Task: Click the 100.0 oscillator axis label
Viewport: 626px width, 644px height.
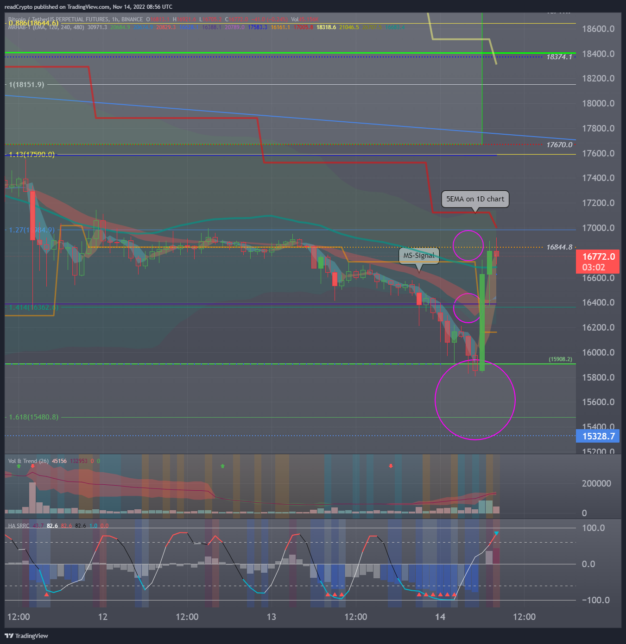Action: pyautogui.click(x=594, y=528)
